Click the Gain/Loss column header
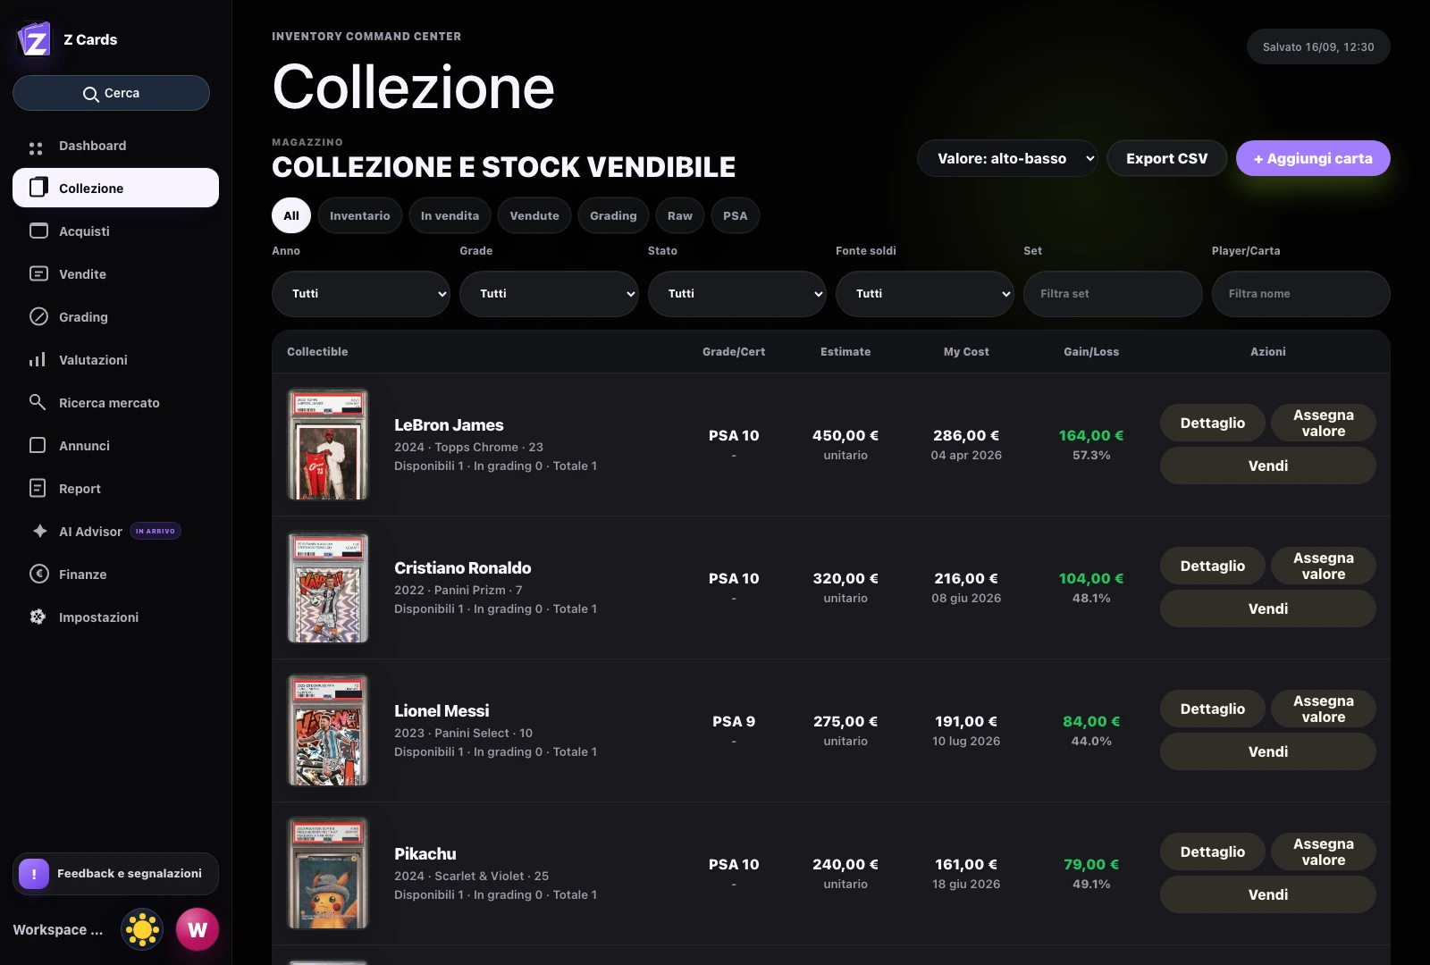This screenshot has height=965, width=1430. tap(1091, 352)
